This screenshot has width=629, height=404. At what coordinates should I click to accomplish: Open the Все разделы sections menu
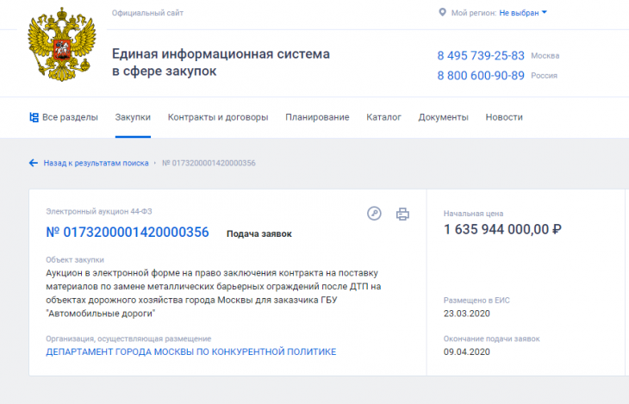[64, 117]
